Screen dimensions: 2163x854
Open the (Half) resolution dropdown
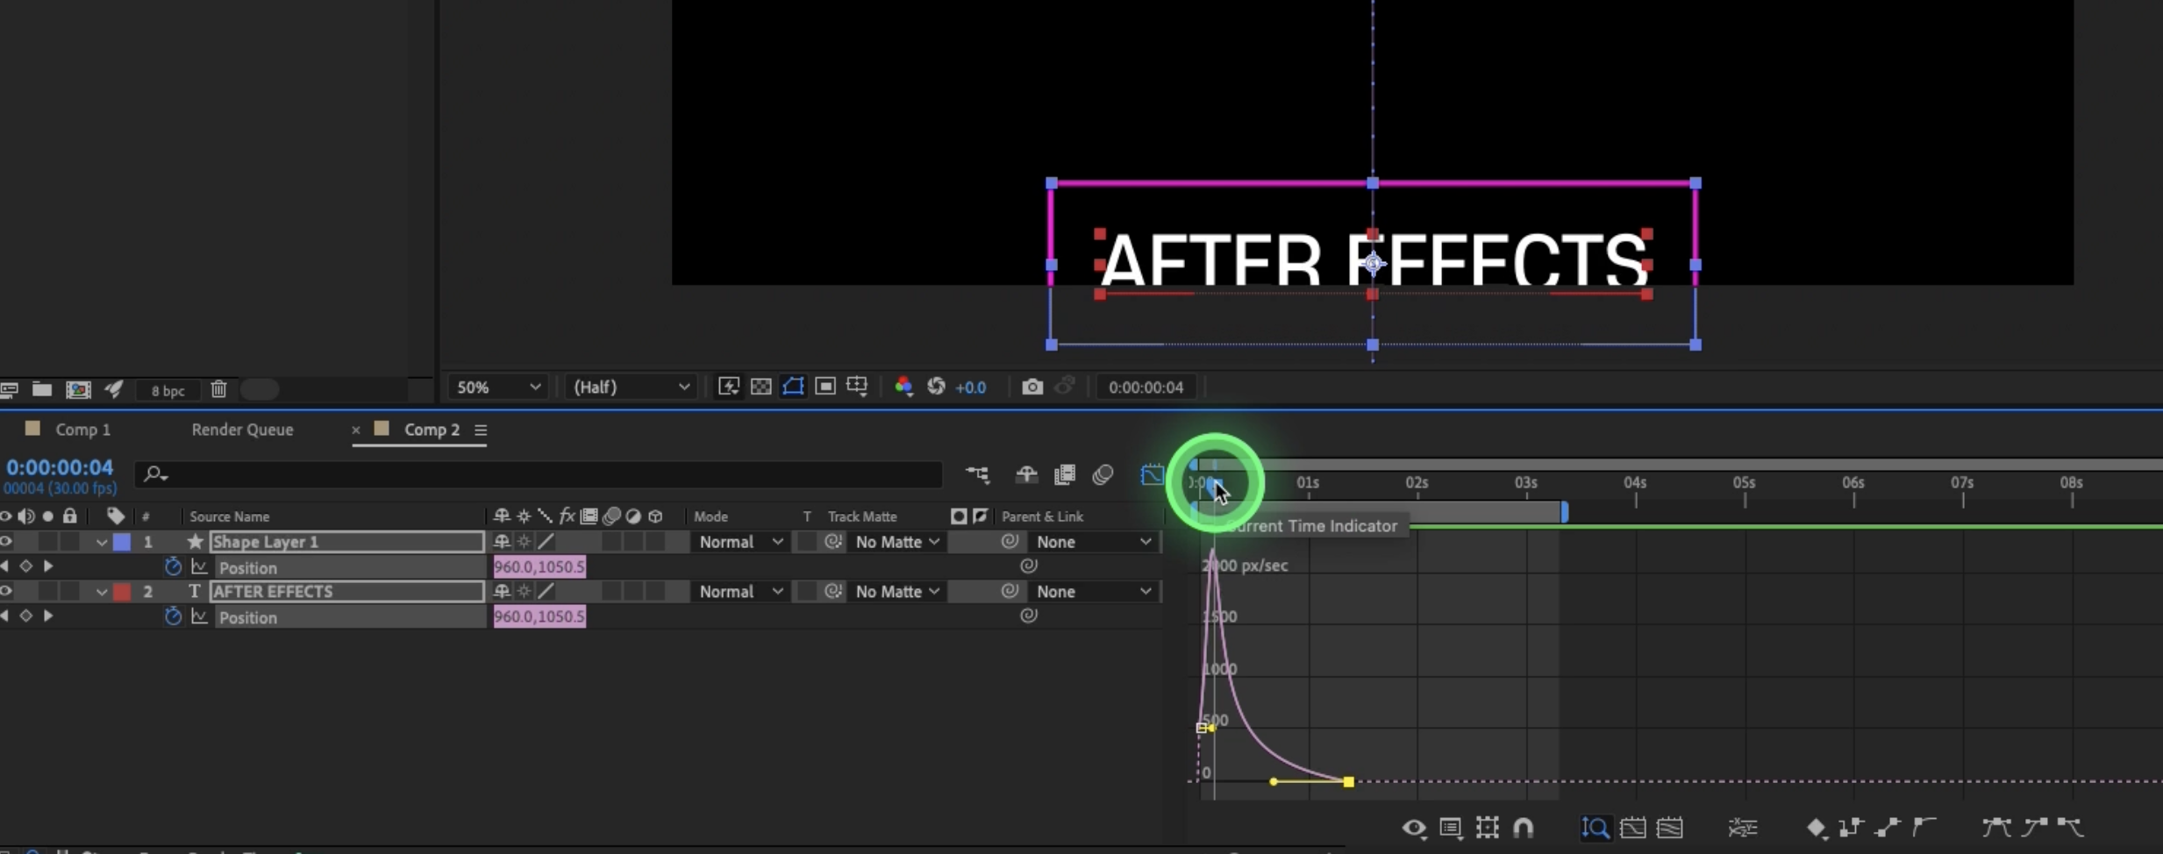[630, 387]
